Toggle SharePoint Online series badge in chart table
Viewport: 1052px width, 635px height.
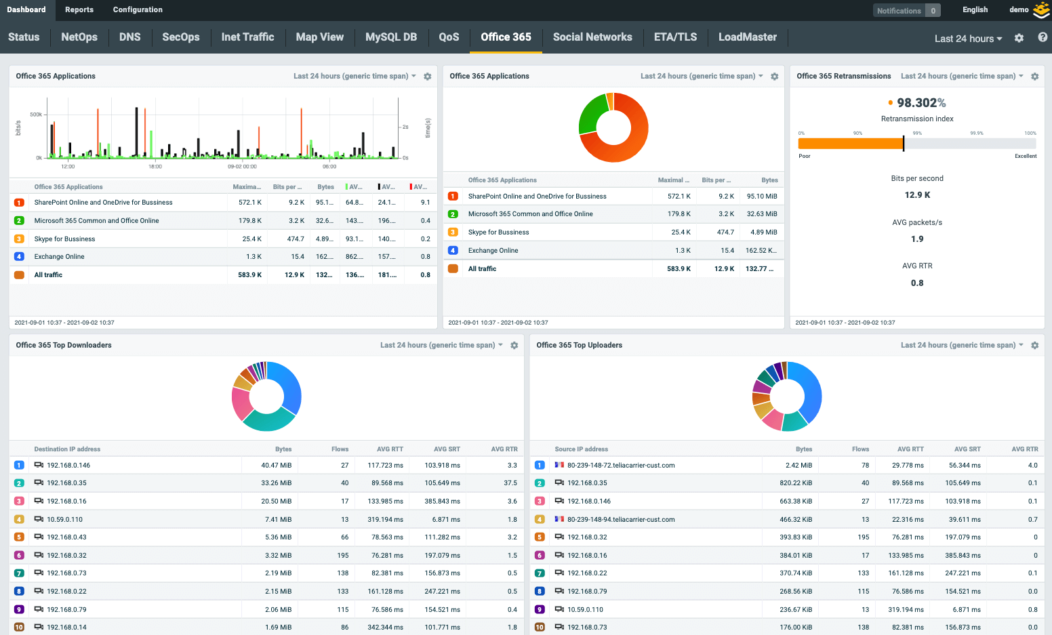point(19,203)
